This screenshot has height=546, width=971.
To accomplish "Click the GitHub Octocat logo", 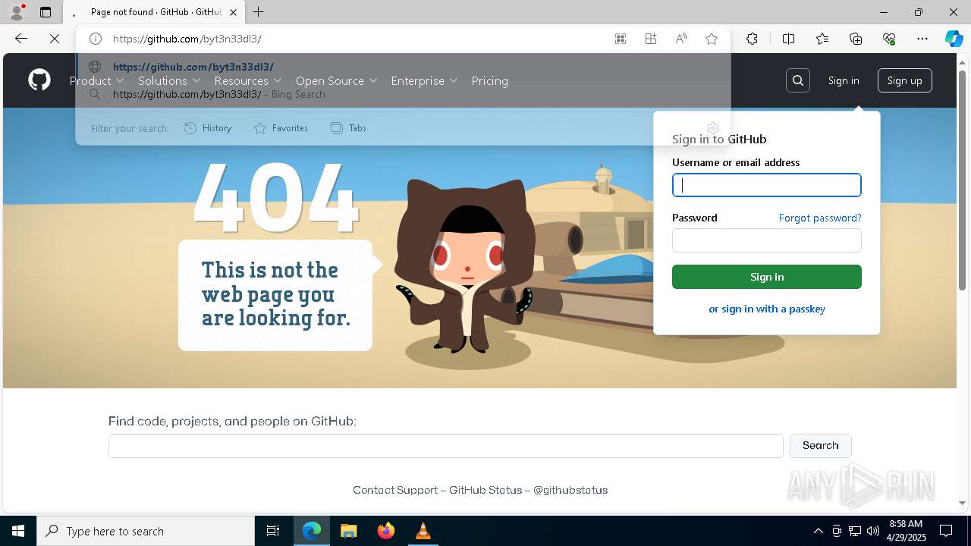I will click(x=39, y=80).
